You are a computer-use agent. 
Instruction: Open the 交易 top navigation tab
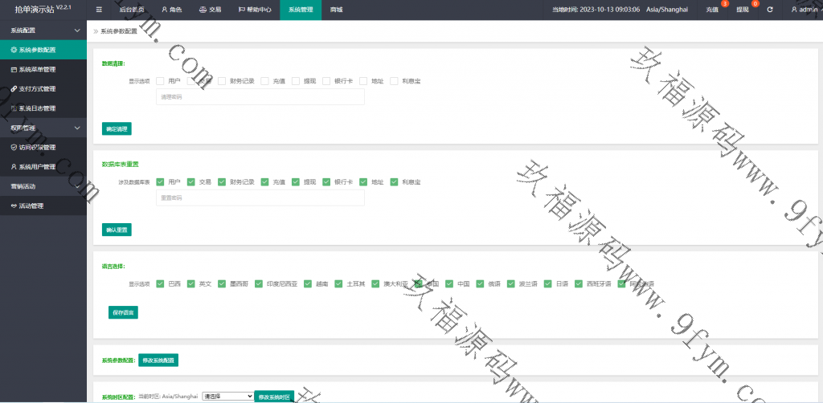tap(210, 10)
